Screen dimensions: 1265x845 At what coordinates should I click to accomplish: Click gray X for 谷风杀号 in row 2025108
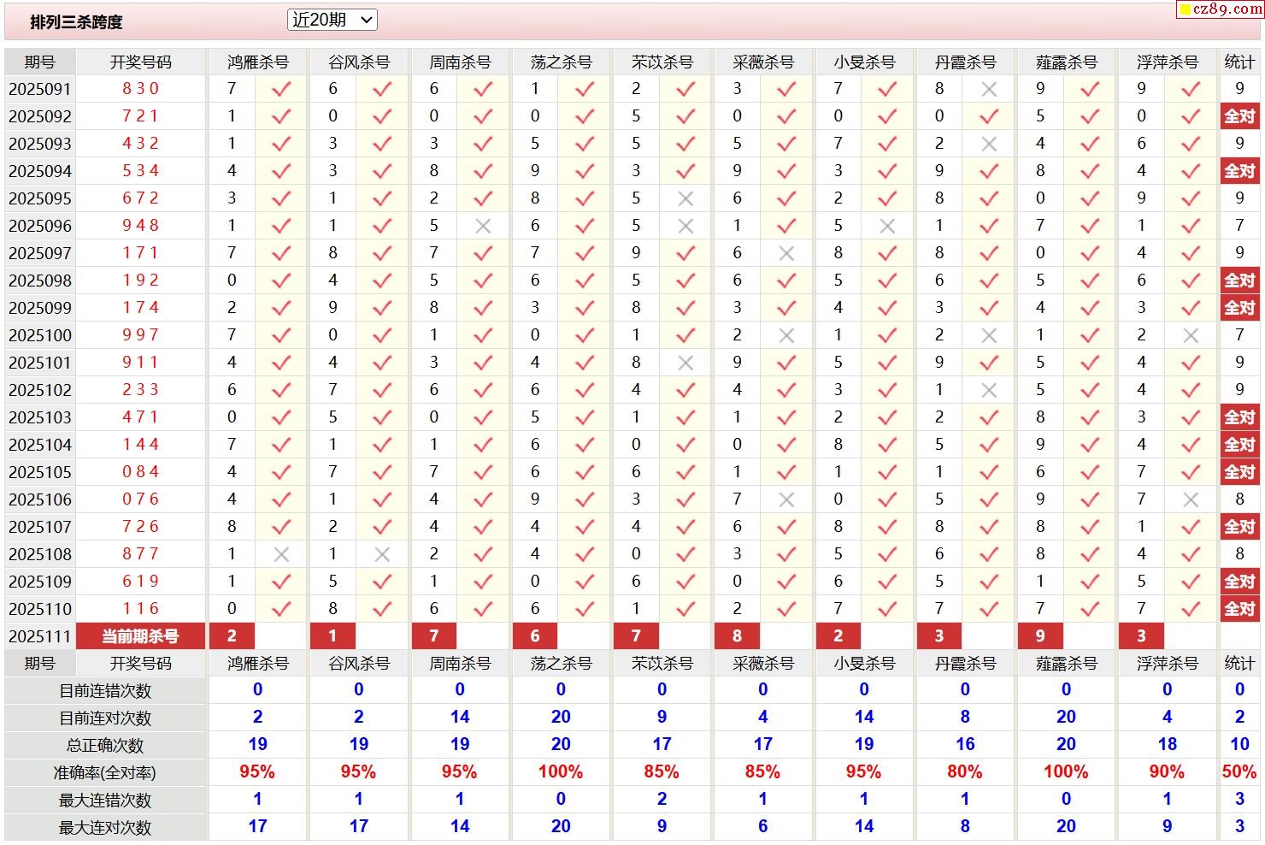pyautogui.click(x=382, y=554)
